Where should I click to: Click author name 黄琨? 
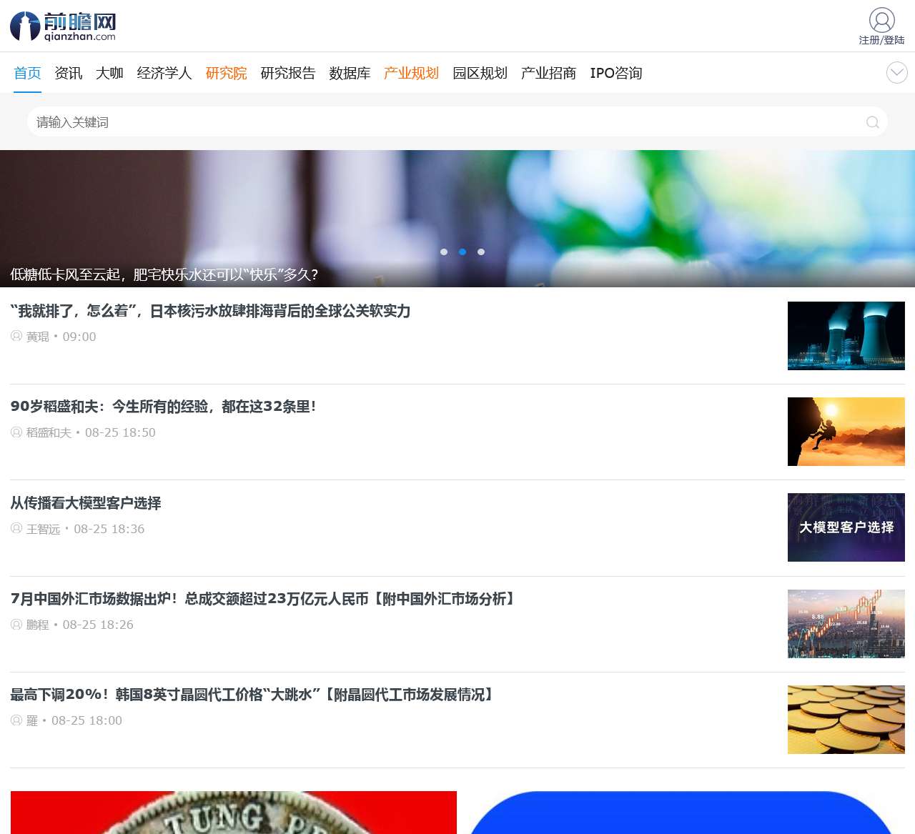(38, 337)
